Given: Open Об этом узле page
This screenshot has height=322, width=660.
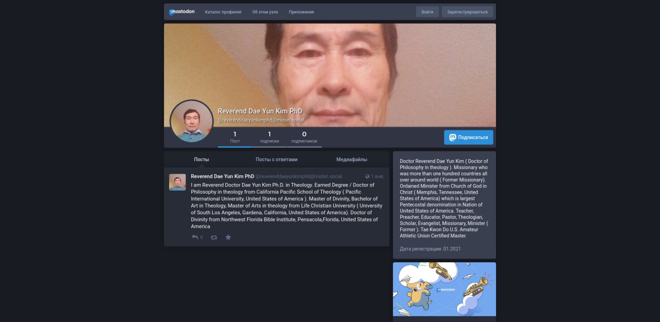Looking at the screenshot, I should click(x=265, y=12).
